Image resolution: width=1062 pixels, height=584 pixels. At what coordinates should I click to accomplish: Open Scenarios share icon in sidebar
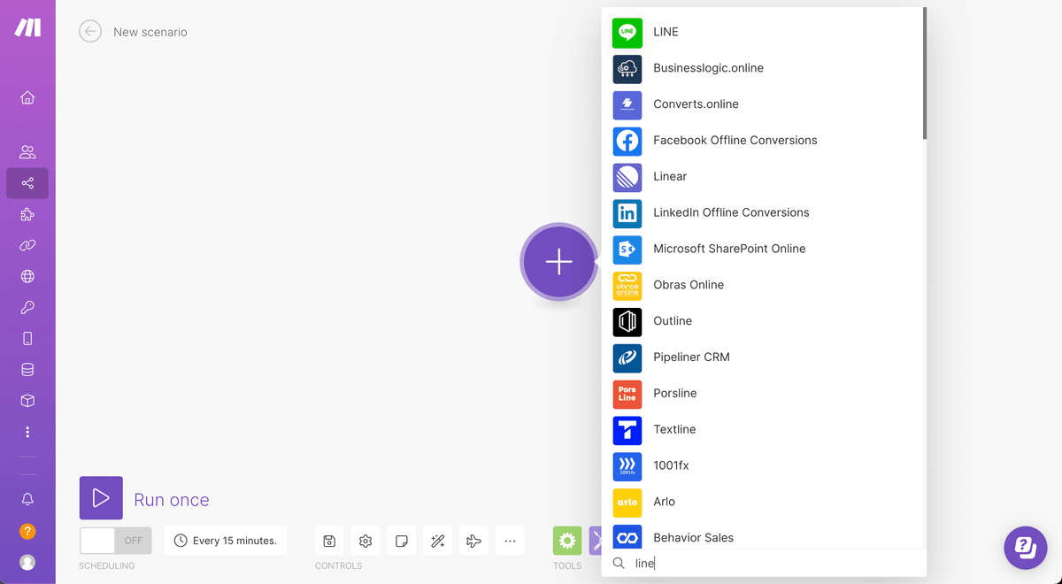point(27,183)
